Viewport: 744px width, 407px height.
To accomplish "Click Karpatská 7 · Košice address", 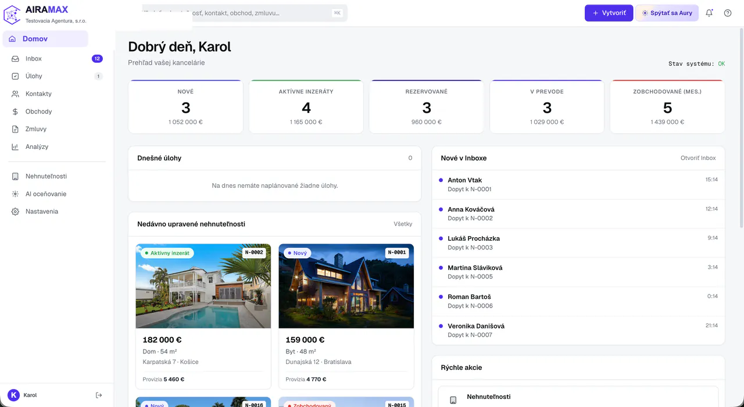I will pos(170,362).
